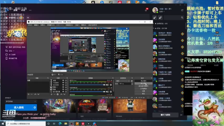Open microphone/Aux mixer settings gear
This screenshot has height=126, width=224.
coord(111,85)
